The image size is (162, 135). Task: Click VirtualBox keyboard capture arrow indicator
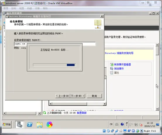click(142, 131)
